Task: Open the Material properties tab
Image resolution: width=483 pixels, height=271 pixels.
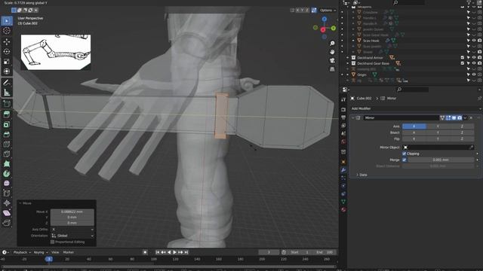Action: click(x=344, y=210)
